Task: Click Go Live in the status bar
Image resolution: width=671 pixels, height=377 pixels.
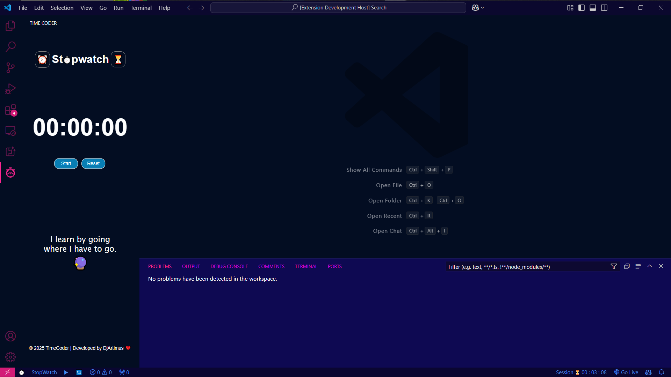Action: 626,372
